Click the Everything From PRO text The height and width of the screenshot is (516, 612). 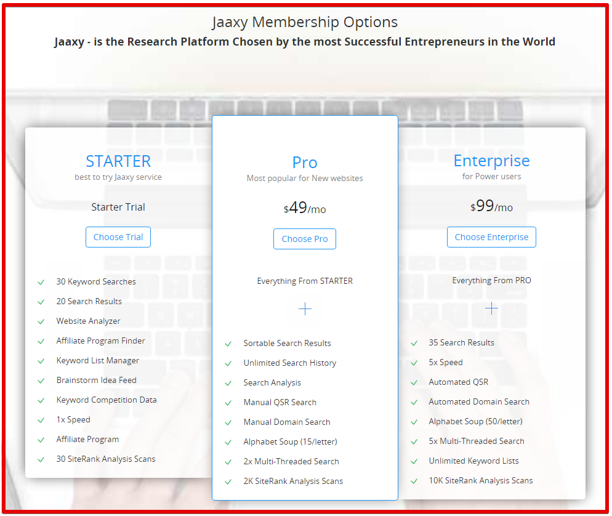pos(491,280)
